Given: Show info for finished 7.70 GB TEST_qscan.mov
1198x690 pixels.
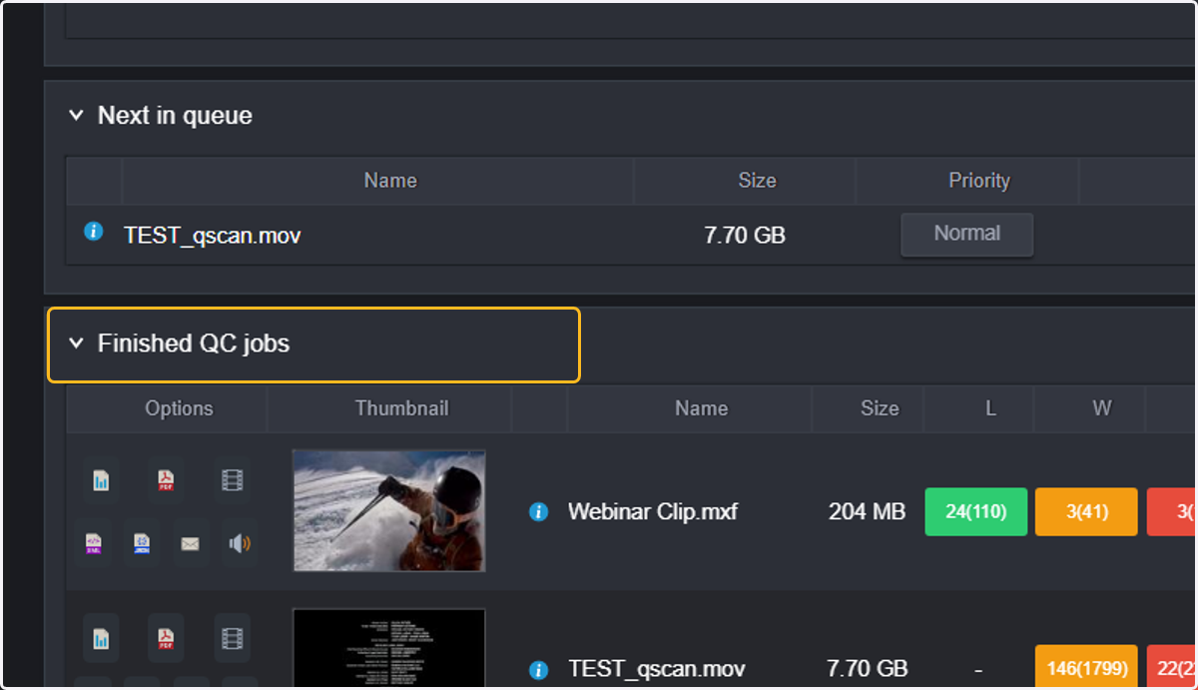Looking at the screenshot, I should click(538, 669).
